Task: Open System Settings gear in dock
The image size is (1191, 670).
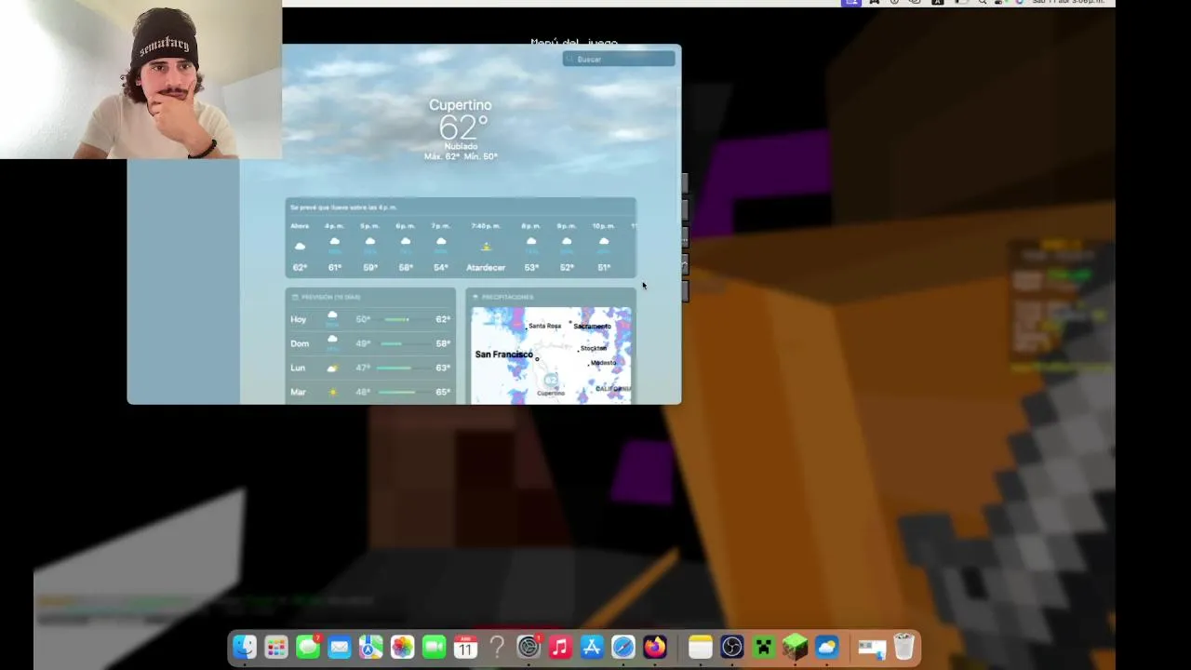Action: (x=529, y=647)
